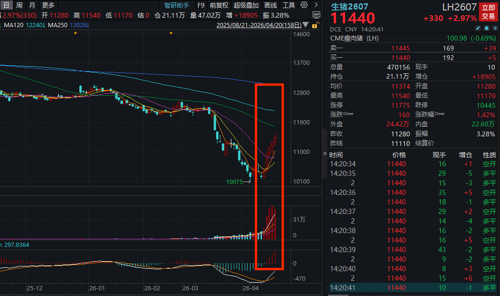Open 更多 periods menu

(48, 5)
